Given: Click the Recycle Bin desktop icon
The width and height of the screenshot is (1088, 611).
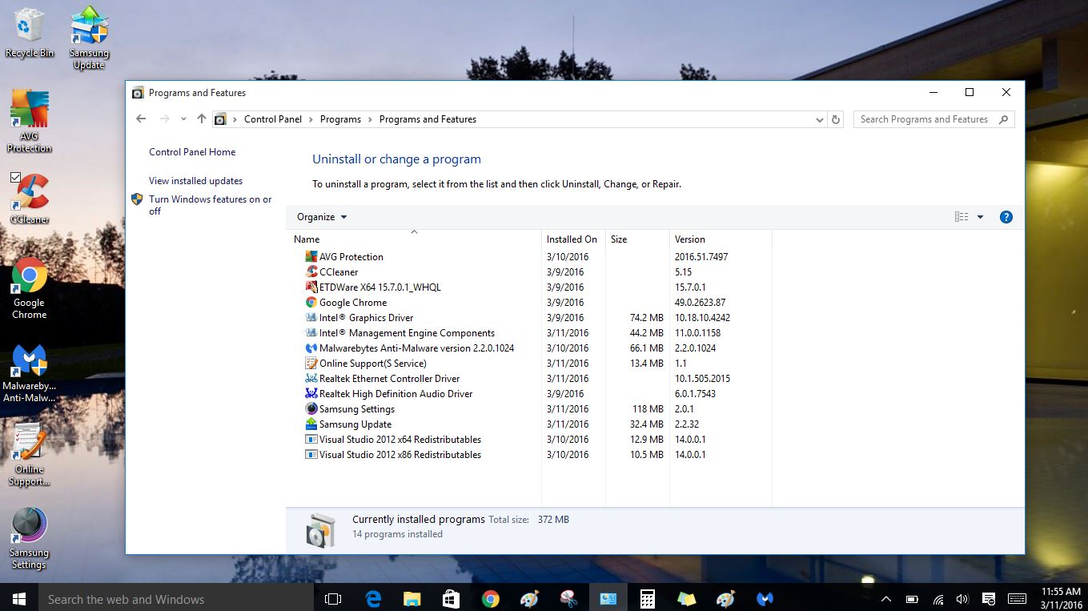Looking at the screenshot, I should pos(30,34).
